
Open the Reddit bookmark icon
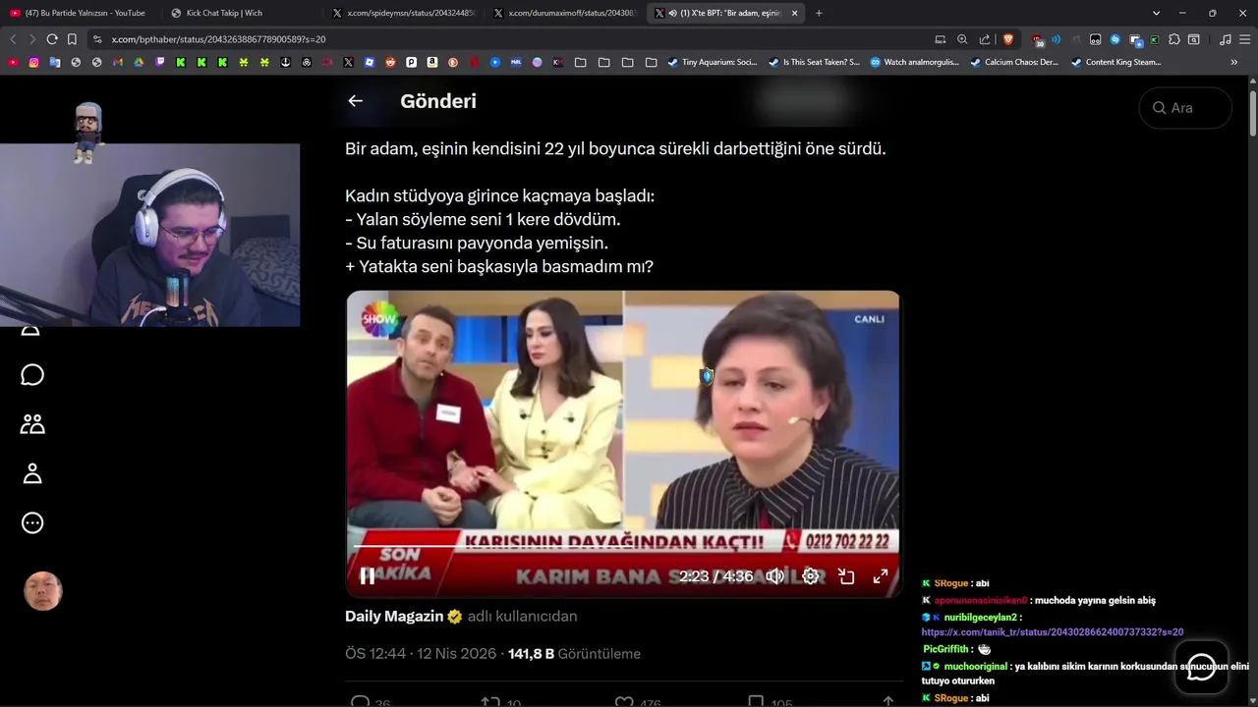pos(390,62)
